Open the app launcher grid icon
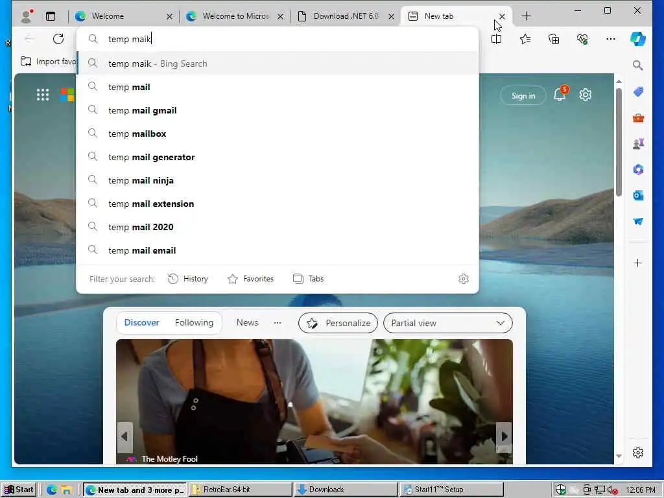The height and width of the screenshot is (498, 664). click(x=43, y=95)
